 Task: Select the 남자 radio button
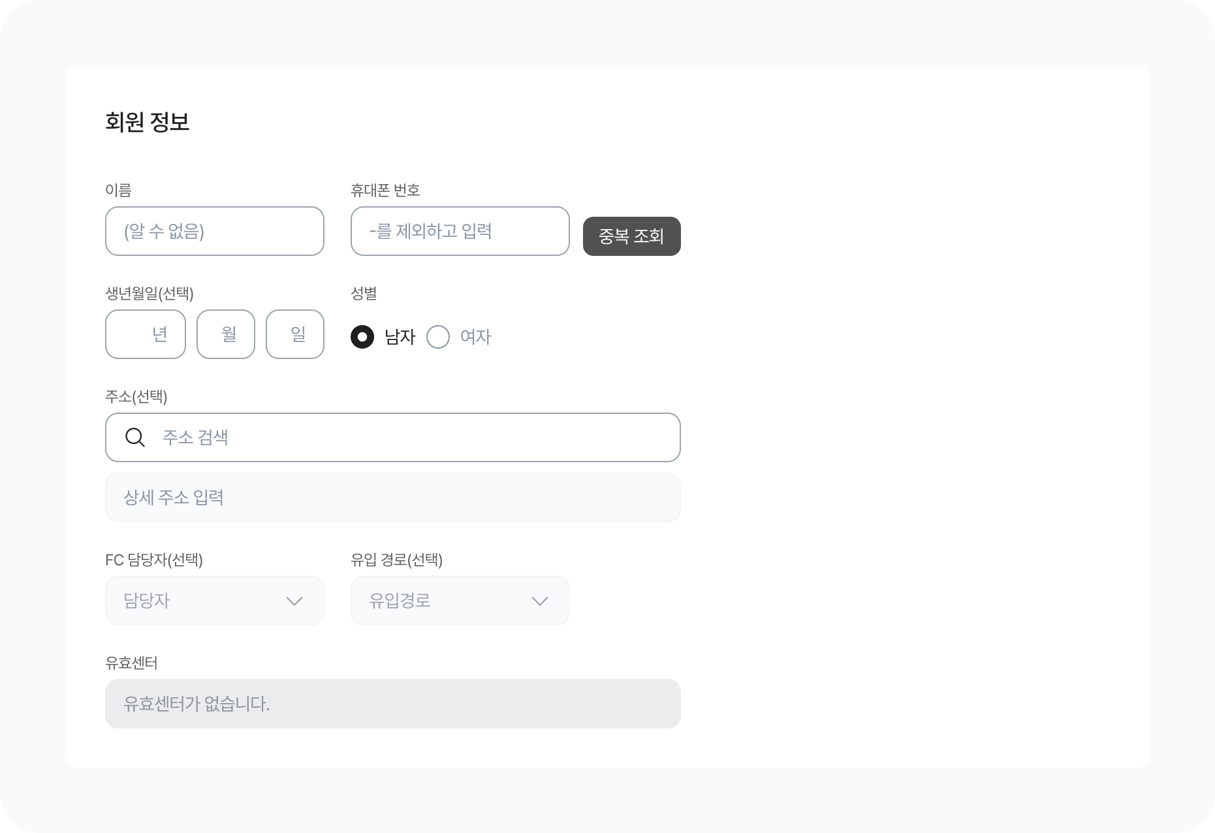click(x=362, y=337)
